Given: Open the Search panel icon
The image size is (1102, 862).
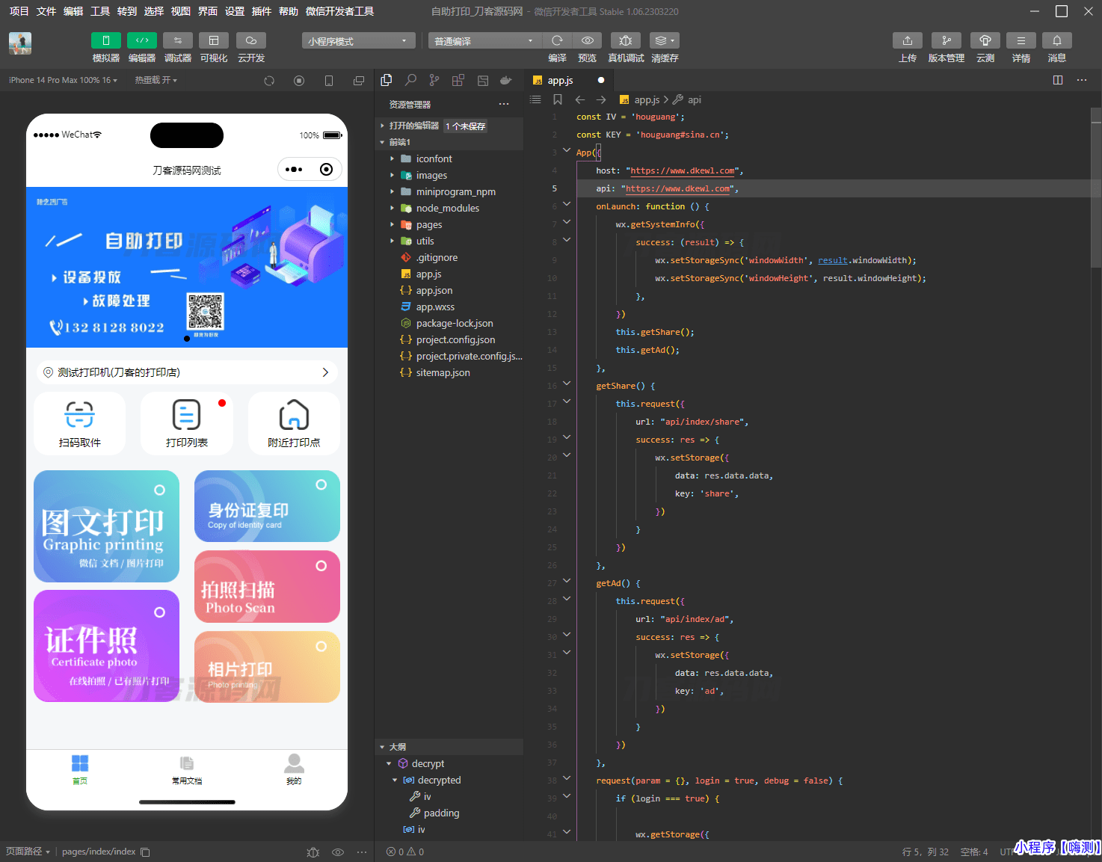Looking at the screenshot, I should tap(410, 80).
